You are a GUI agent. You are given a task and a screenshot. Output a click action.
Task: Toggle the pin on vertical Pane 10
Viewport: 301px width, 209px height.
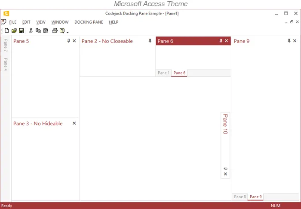[225, 169]
